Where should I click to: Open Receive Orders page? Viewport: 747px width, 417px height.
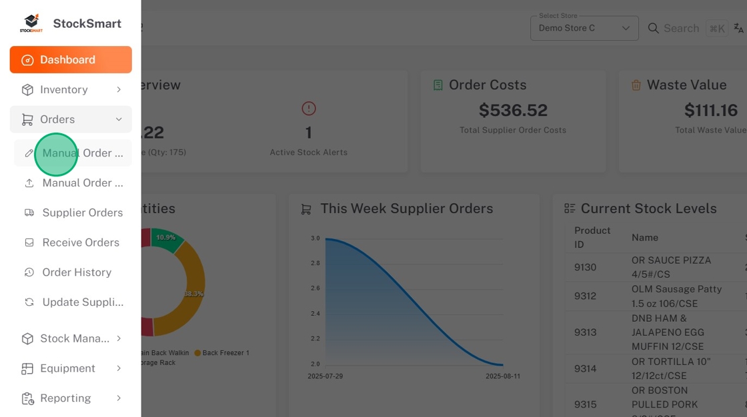tap(73, 242)
